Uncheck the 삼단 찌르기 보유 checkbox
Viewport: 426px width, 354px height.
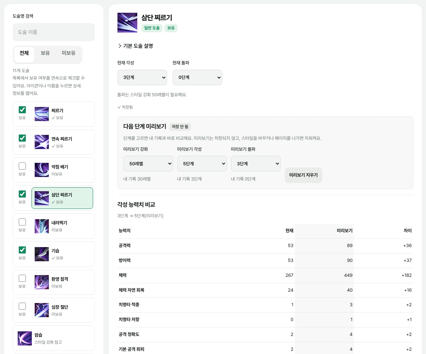click(22, 194)
